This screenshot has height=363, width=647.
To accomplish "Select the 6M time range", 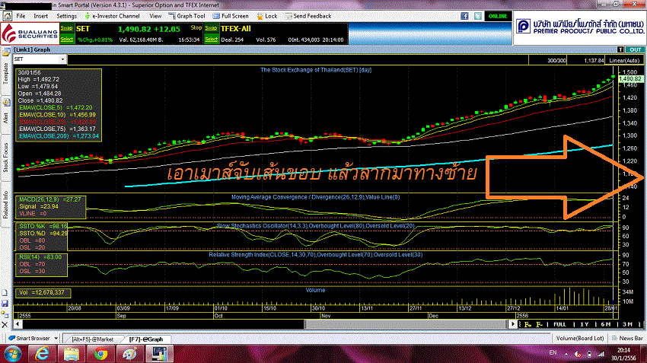I will pos(605,325).
